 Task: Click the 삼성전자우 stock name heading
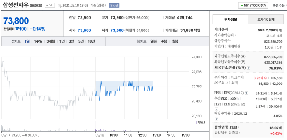coord(16,5)
